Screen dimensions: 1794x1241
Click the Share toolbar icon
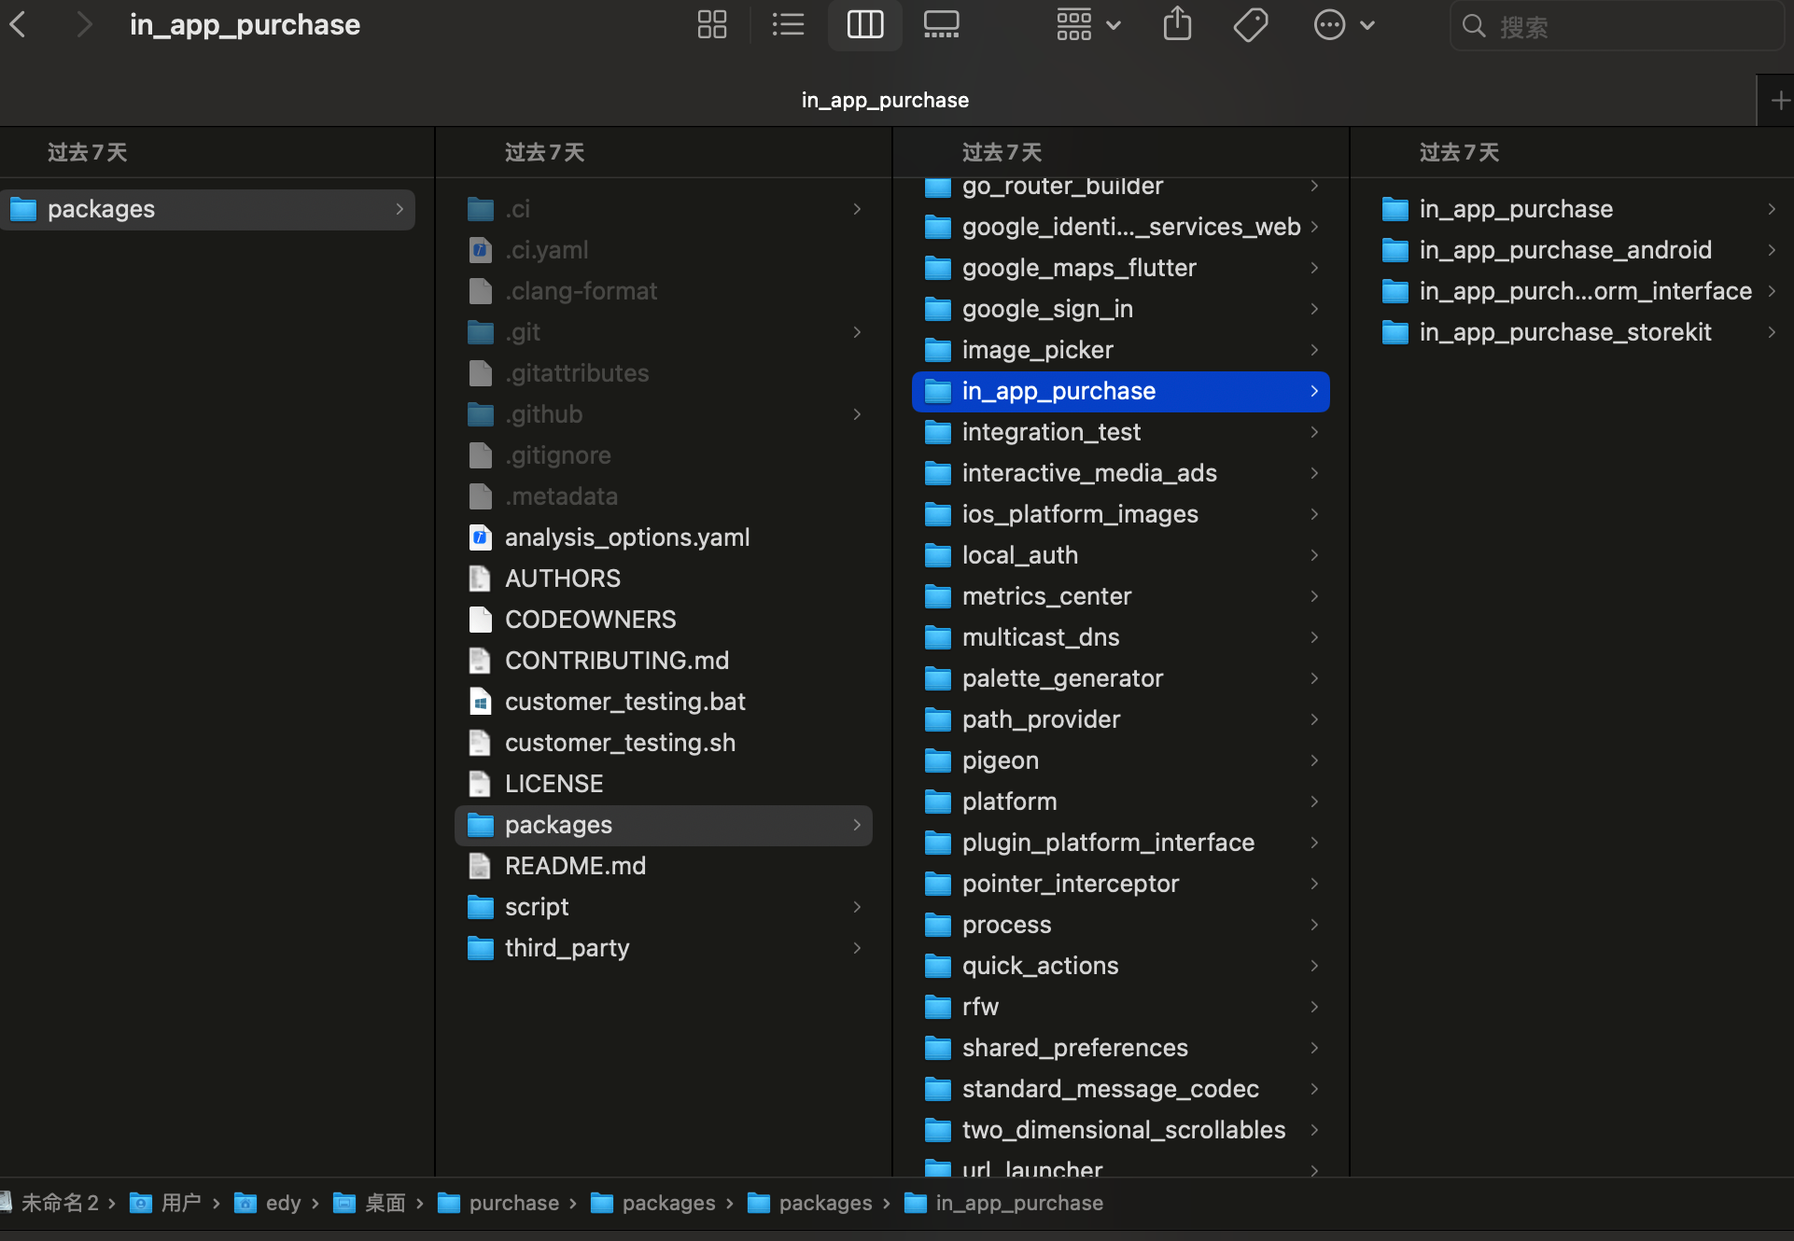(x=1178, y=25)
